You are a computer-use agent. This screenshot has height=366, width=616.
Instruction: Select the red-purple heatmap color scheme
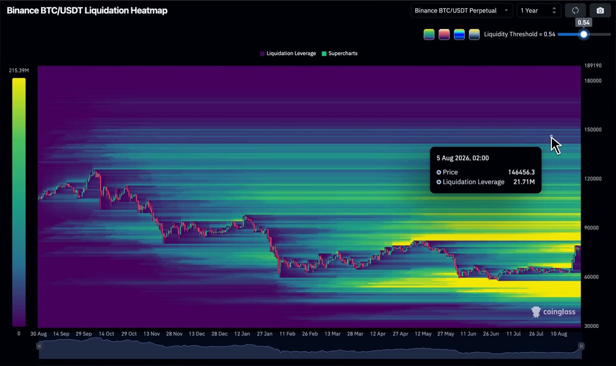[x=444, y=34]
